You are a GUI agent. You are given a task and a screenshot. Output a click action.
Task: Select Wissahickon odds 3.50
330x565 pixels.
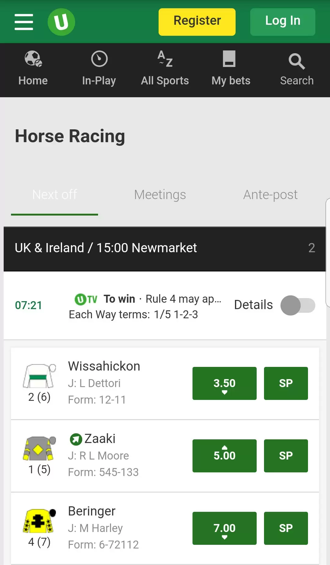coord(225,383)
